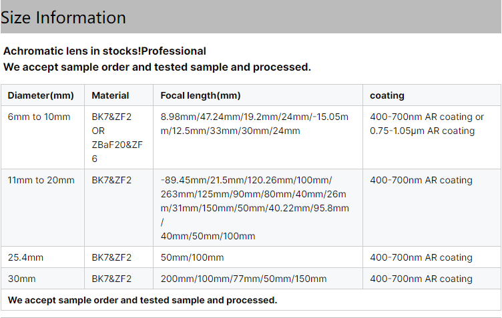502x318 pixels.
Task: Click the material cell in the 25.4mm row
Action: coord(111,257)
